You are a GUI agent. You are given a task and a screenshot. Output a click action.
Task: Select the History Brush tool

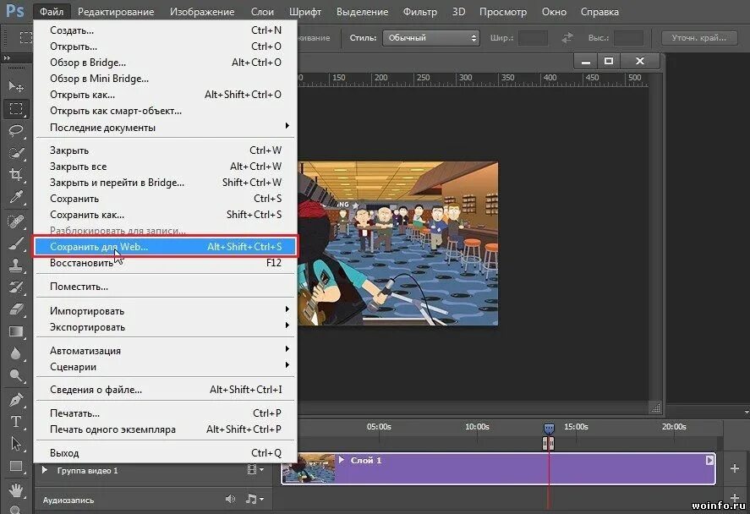pyautogui.click(x=16, y=287)
